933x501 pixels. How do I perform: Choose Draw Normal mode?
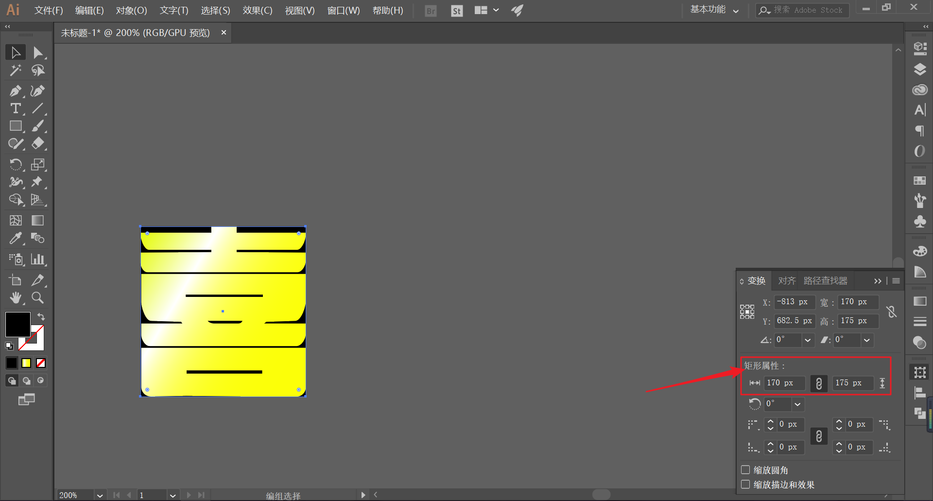[12, 380]
